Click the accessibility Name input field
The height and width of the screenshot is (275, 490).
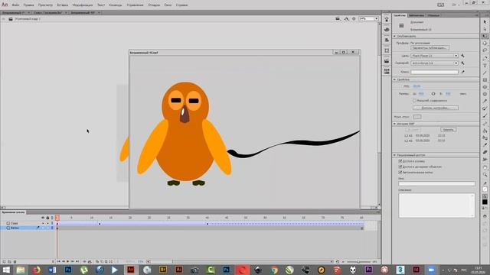[x=436, y=183]
